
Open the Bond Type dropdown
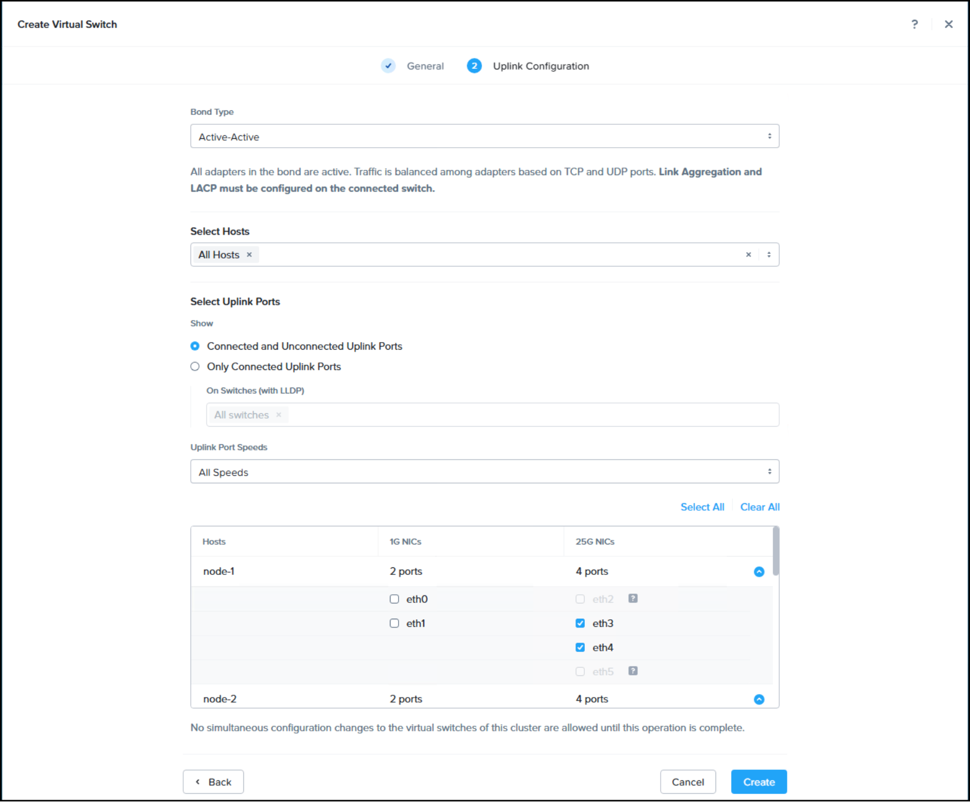(484, 136)
